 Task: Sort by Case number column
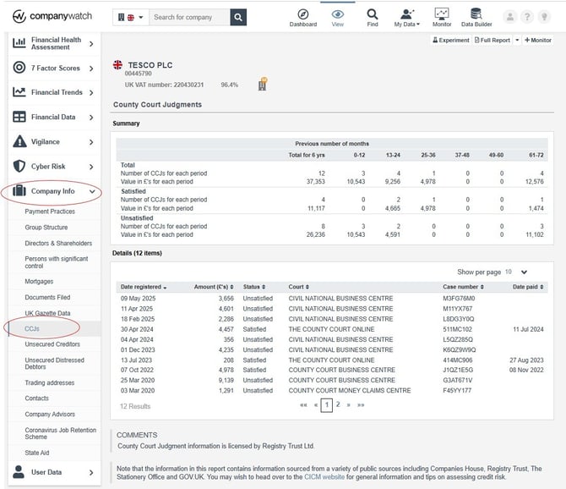[463, 287]
